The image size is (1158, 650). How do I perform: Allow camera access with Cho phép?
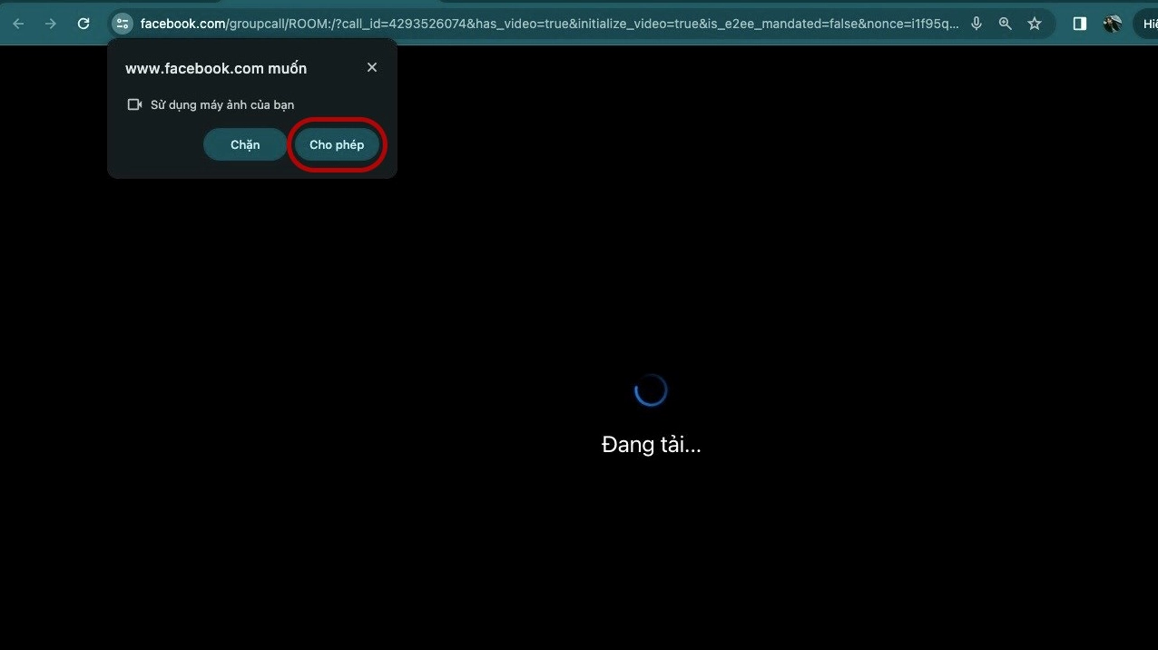click(337, 144)
